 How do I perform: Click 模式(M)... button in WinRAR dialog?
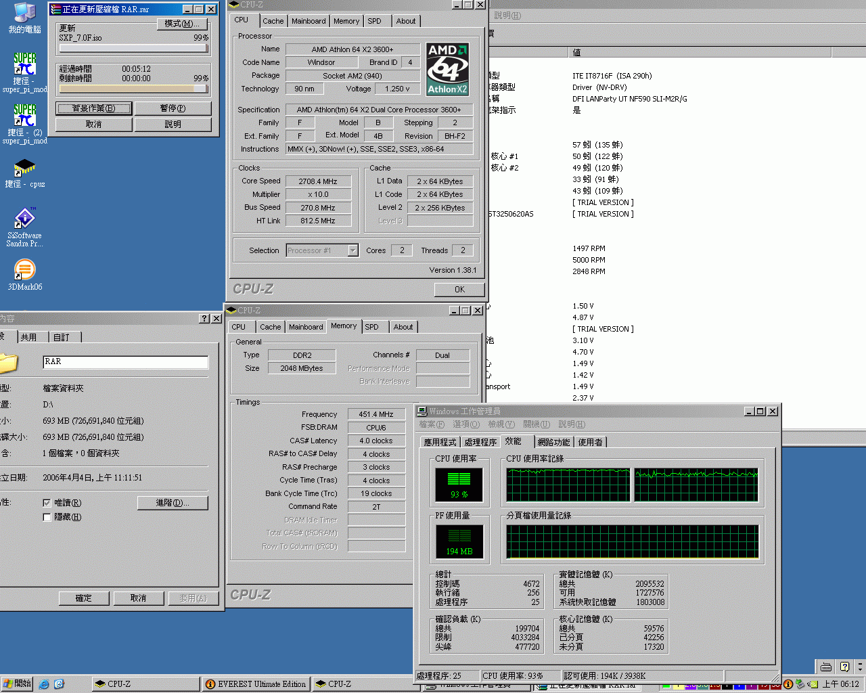point(182,24)
